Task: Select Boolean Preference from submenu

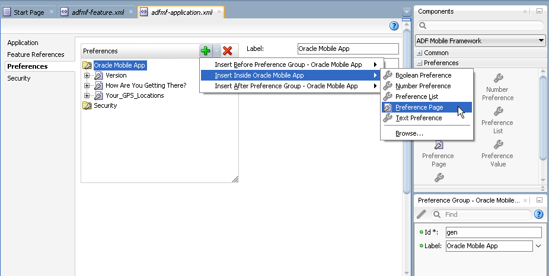Action: pos(427,75)
